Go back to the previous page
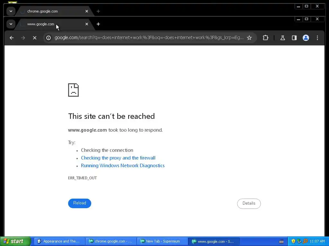 [x=12, y=38]
